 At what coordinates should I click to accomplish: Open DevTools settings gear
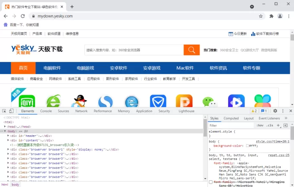[275, 111]
